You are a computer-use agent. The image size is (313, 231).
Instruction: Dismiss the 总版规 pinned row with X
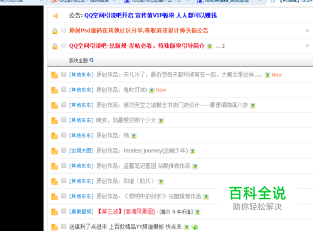pyautogui.click(x=307, y=46)
